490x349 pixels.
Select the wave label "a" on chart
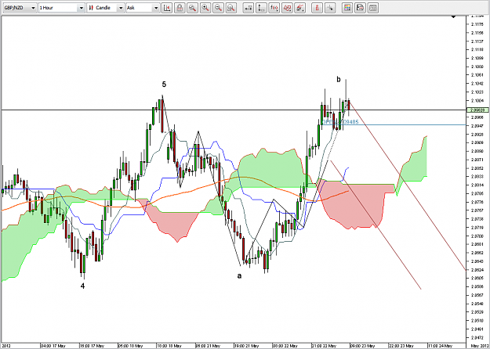click(239, 276)
